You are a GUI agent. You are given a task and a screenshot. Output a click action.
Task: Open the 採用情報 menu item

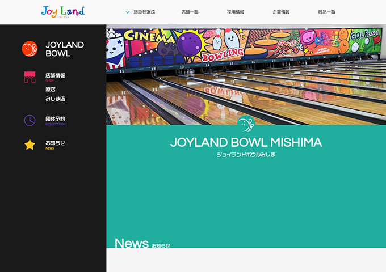pos(236,12)
